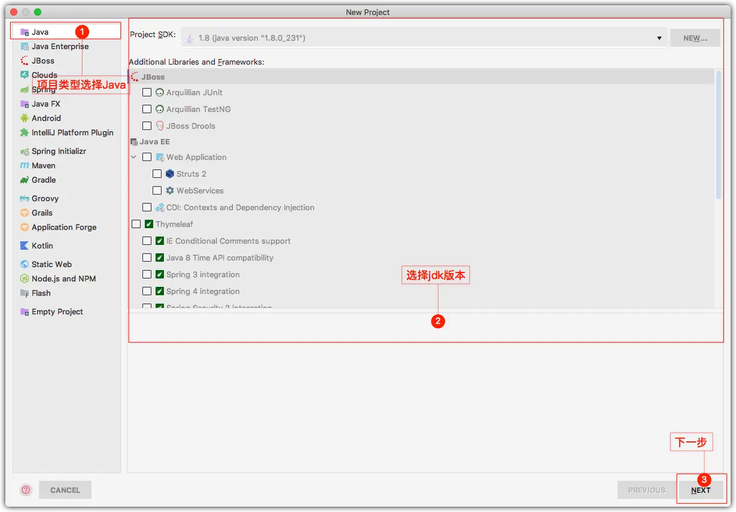
Task: Select Java EE group header row
Action: (x=421, y=141)
